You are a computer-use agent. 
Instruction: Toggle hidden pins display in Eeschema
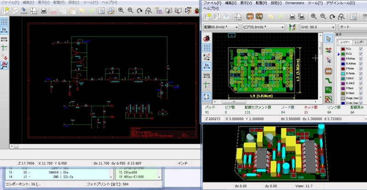(4, 57)
